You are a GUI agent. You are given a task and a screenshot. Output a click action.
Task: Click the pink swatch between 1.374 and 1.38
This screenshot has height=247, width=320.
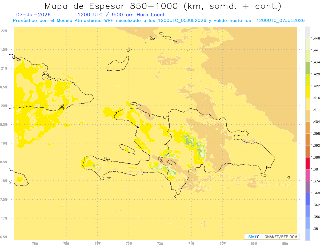307,175
